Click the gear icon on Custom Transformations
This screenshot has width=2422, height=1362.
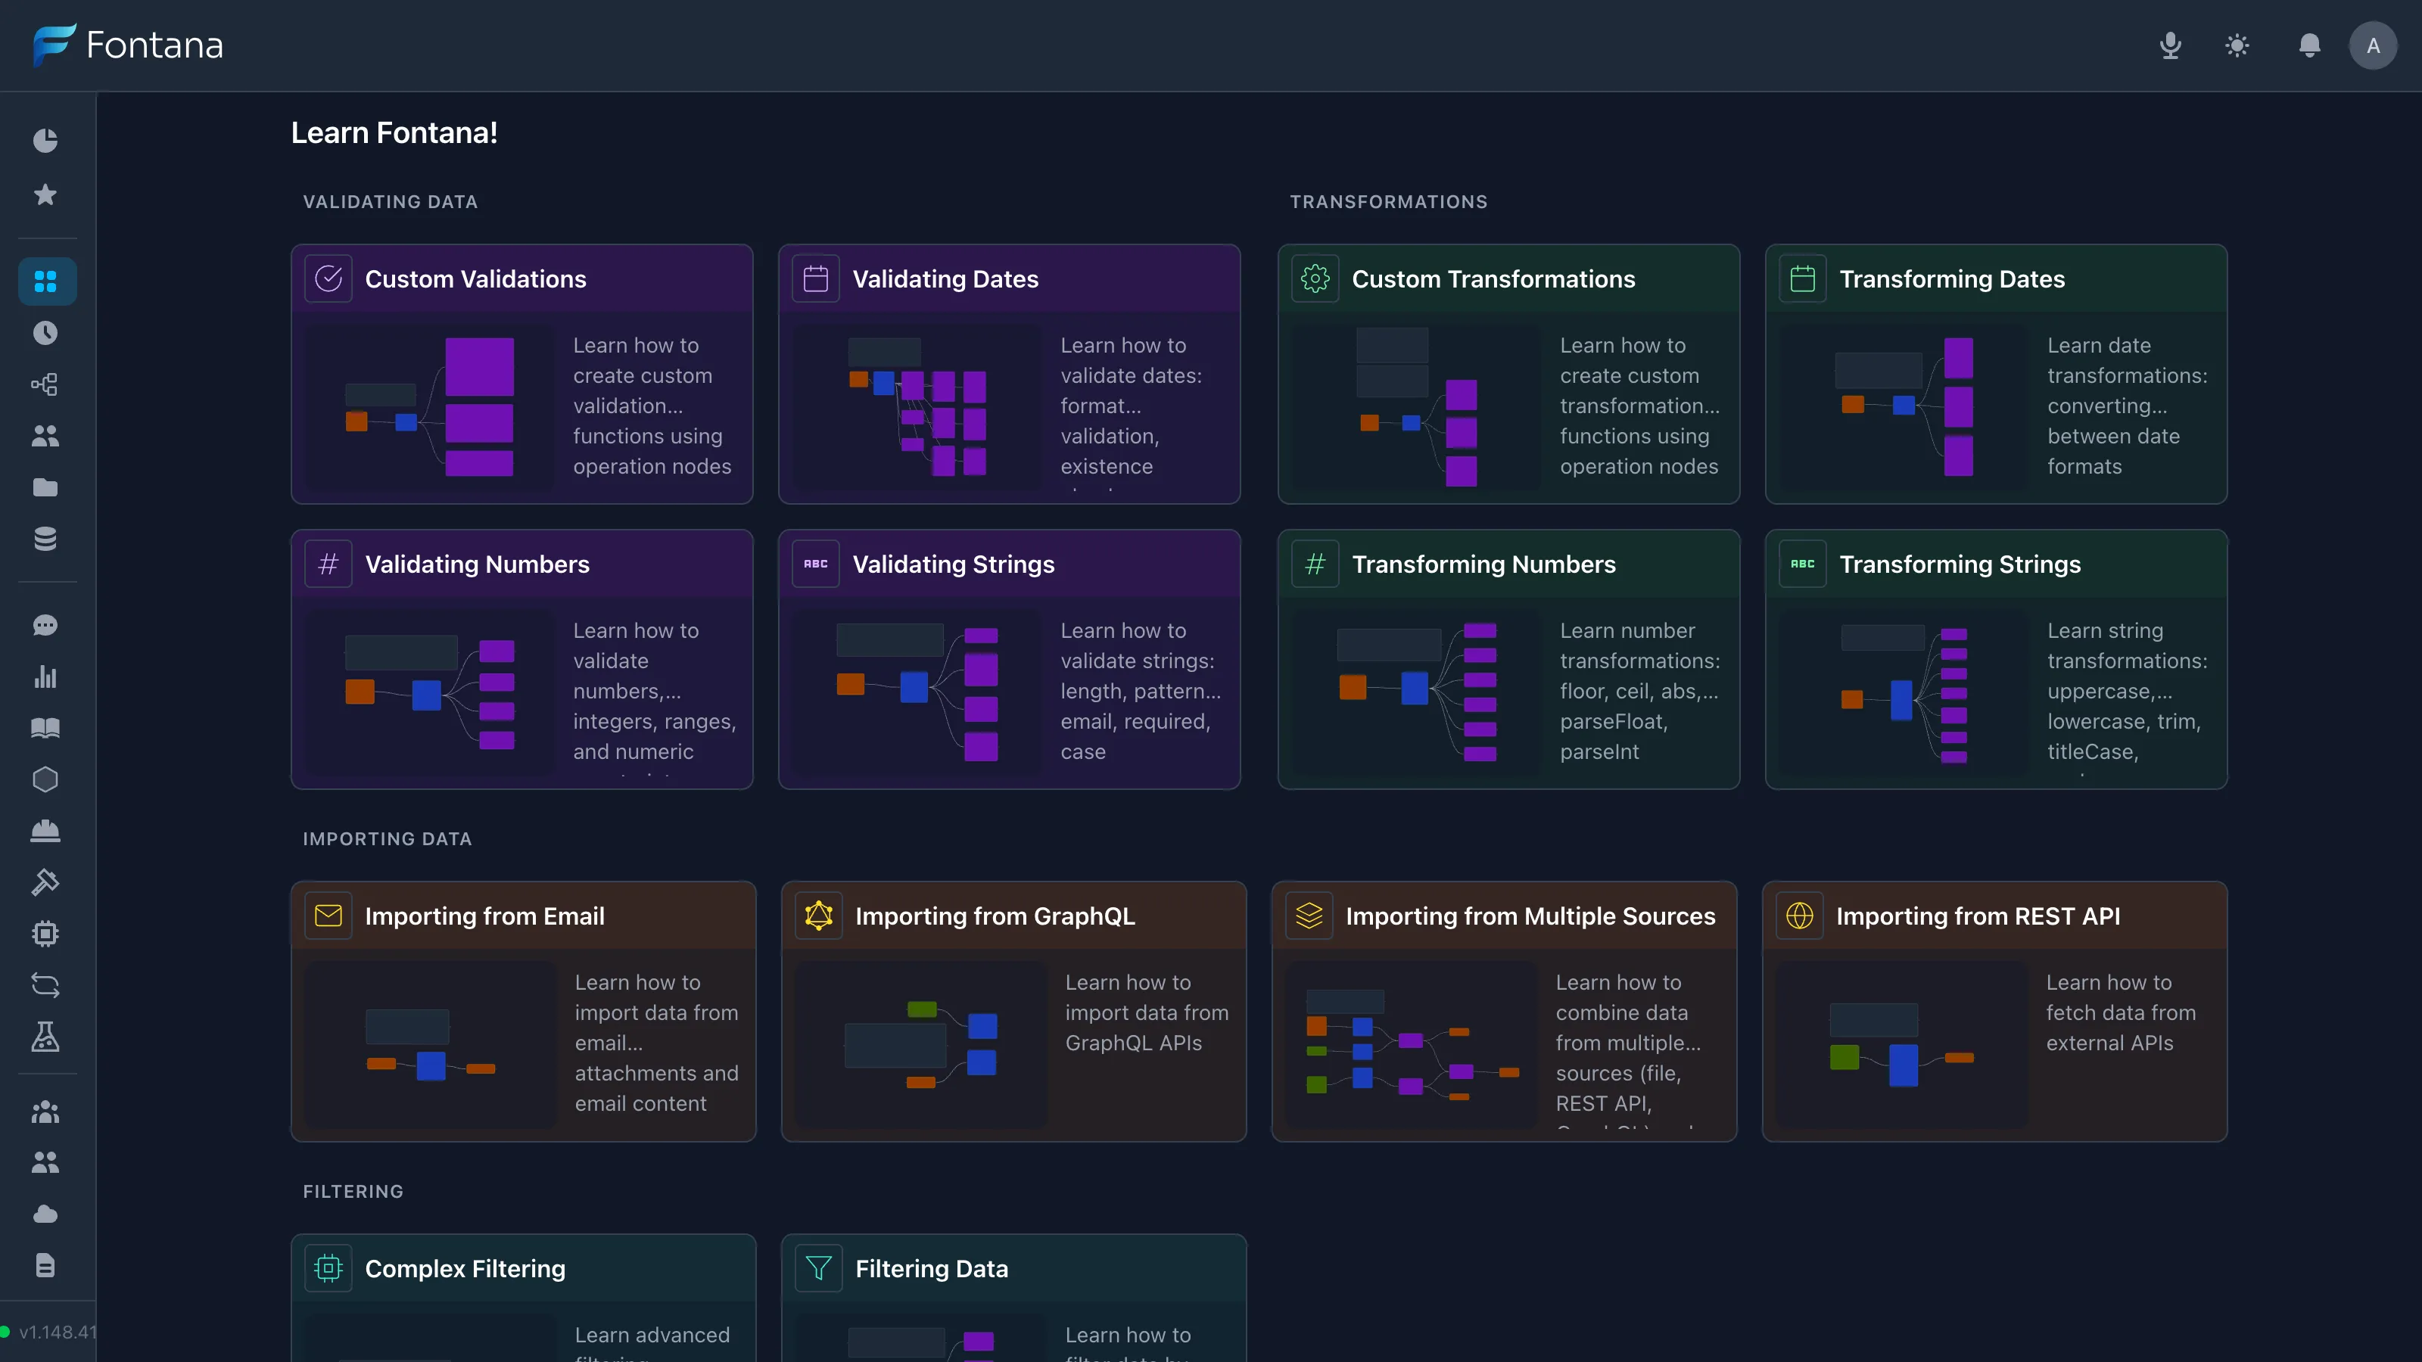click(x=1315, y=278)
